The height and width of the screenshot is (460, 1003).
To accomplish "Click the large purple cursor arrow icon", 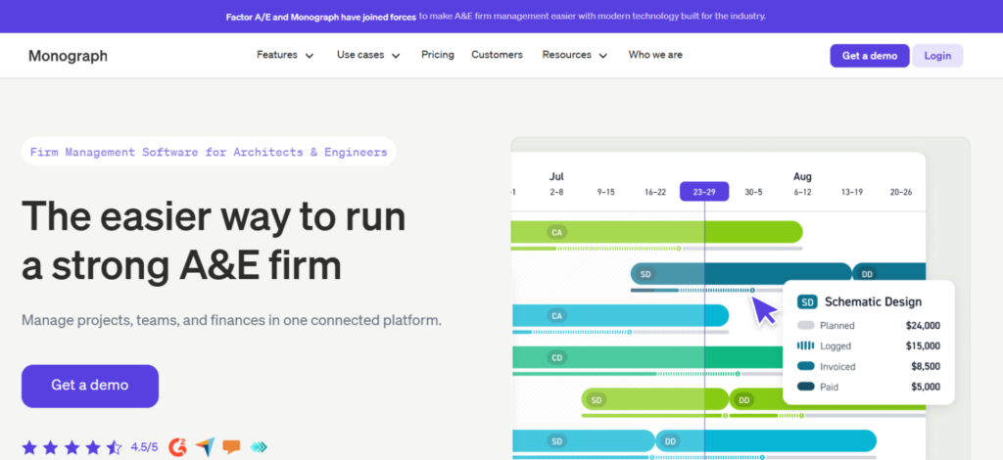I will pos(764,311).
